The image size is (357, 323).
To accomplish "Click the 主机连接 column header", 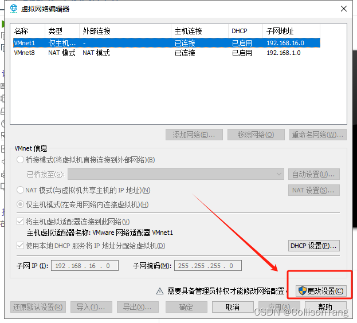I will 199,31.
